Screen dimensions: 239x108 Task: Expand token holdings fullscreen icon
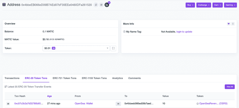[x=113, y=48]
